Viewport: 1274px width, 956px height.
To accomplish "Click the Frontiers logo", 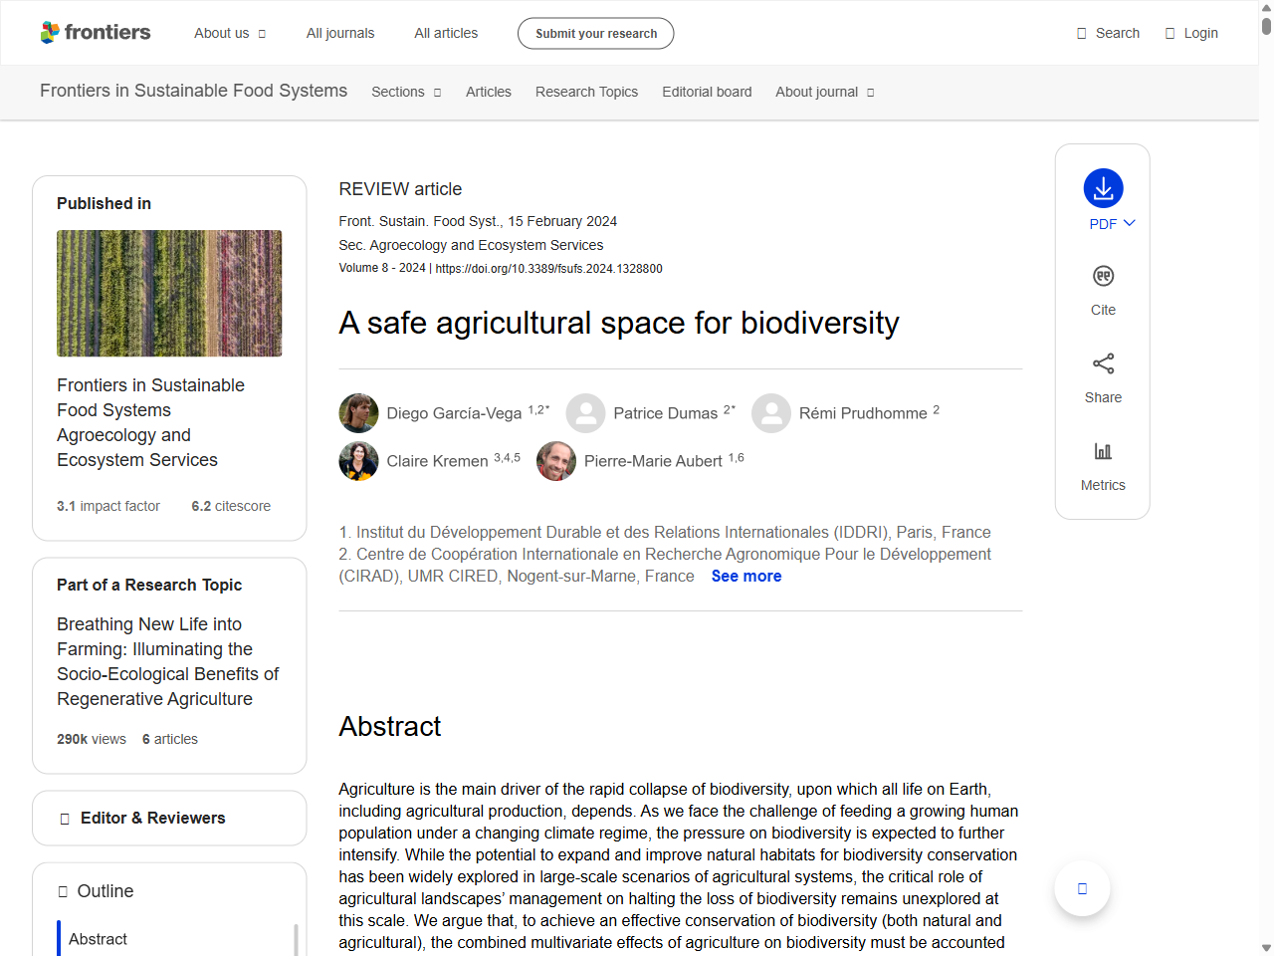I will point(96,32).
